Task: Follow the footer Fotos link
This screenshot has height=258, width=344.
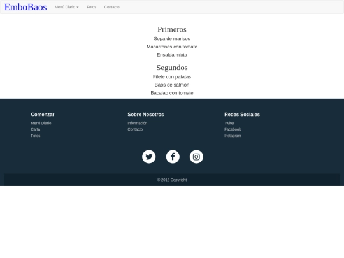Action: click(36, 136)
